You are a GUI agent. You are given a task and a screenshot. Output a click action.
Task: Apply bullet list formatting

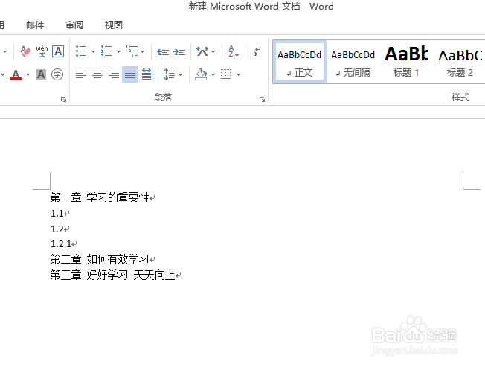click(x=81, y=51)
